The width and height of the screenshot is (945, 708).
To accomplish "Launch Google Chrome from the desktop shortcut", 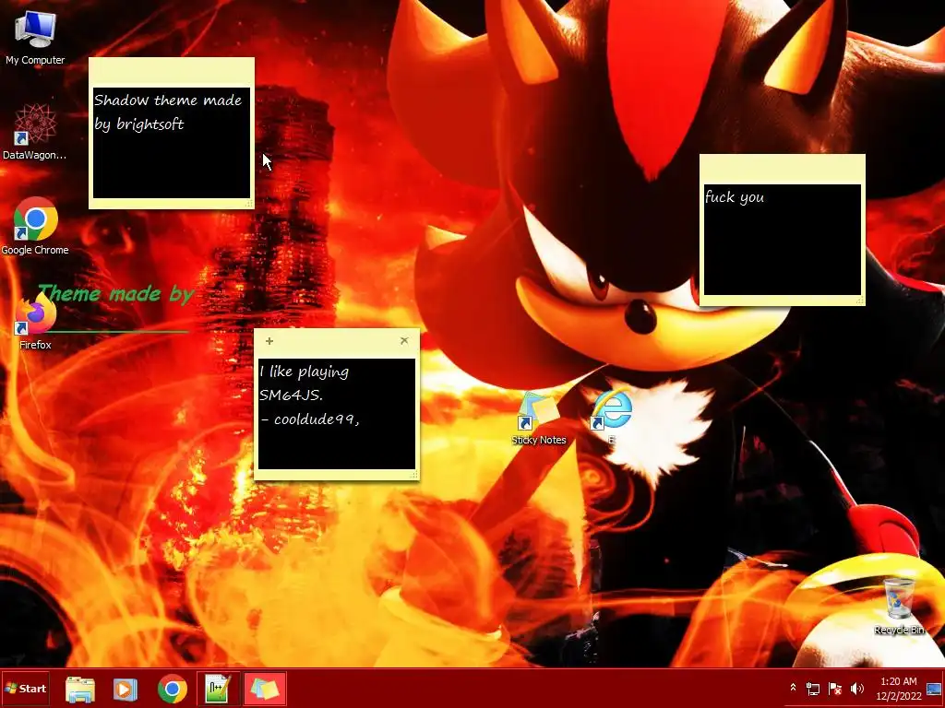I will click(x=34, y=226).
